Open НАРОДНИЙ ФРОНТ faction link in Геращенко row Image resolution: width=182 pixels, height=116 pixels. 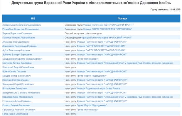point(102,101)
